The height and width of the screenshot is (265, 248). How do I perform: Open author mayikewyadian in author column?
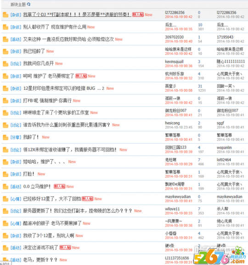[178, 197]
